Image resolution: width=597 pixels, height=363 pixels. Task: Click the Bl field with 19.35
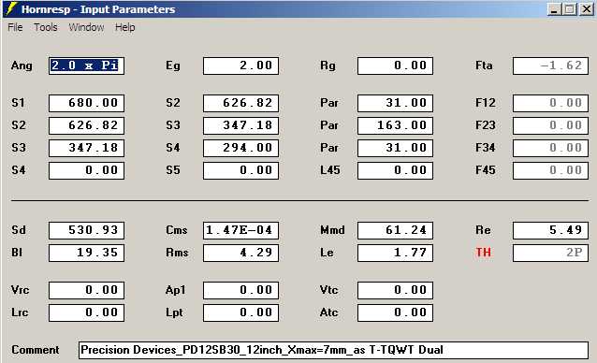(x=86, y=253)
